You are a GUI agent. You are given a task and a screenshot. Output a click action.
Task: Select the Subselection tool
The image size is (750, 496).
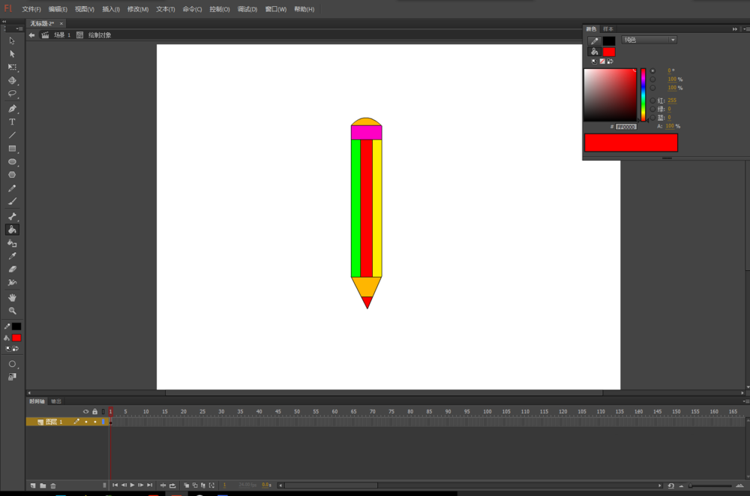coord(12,53)
